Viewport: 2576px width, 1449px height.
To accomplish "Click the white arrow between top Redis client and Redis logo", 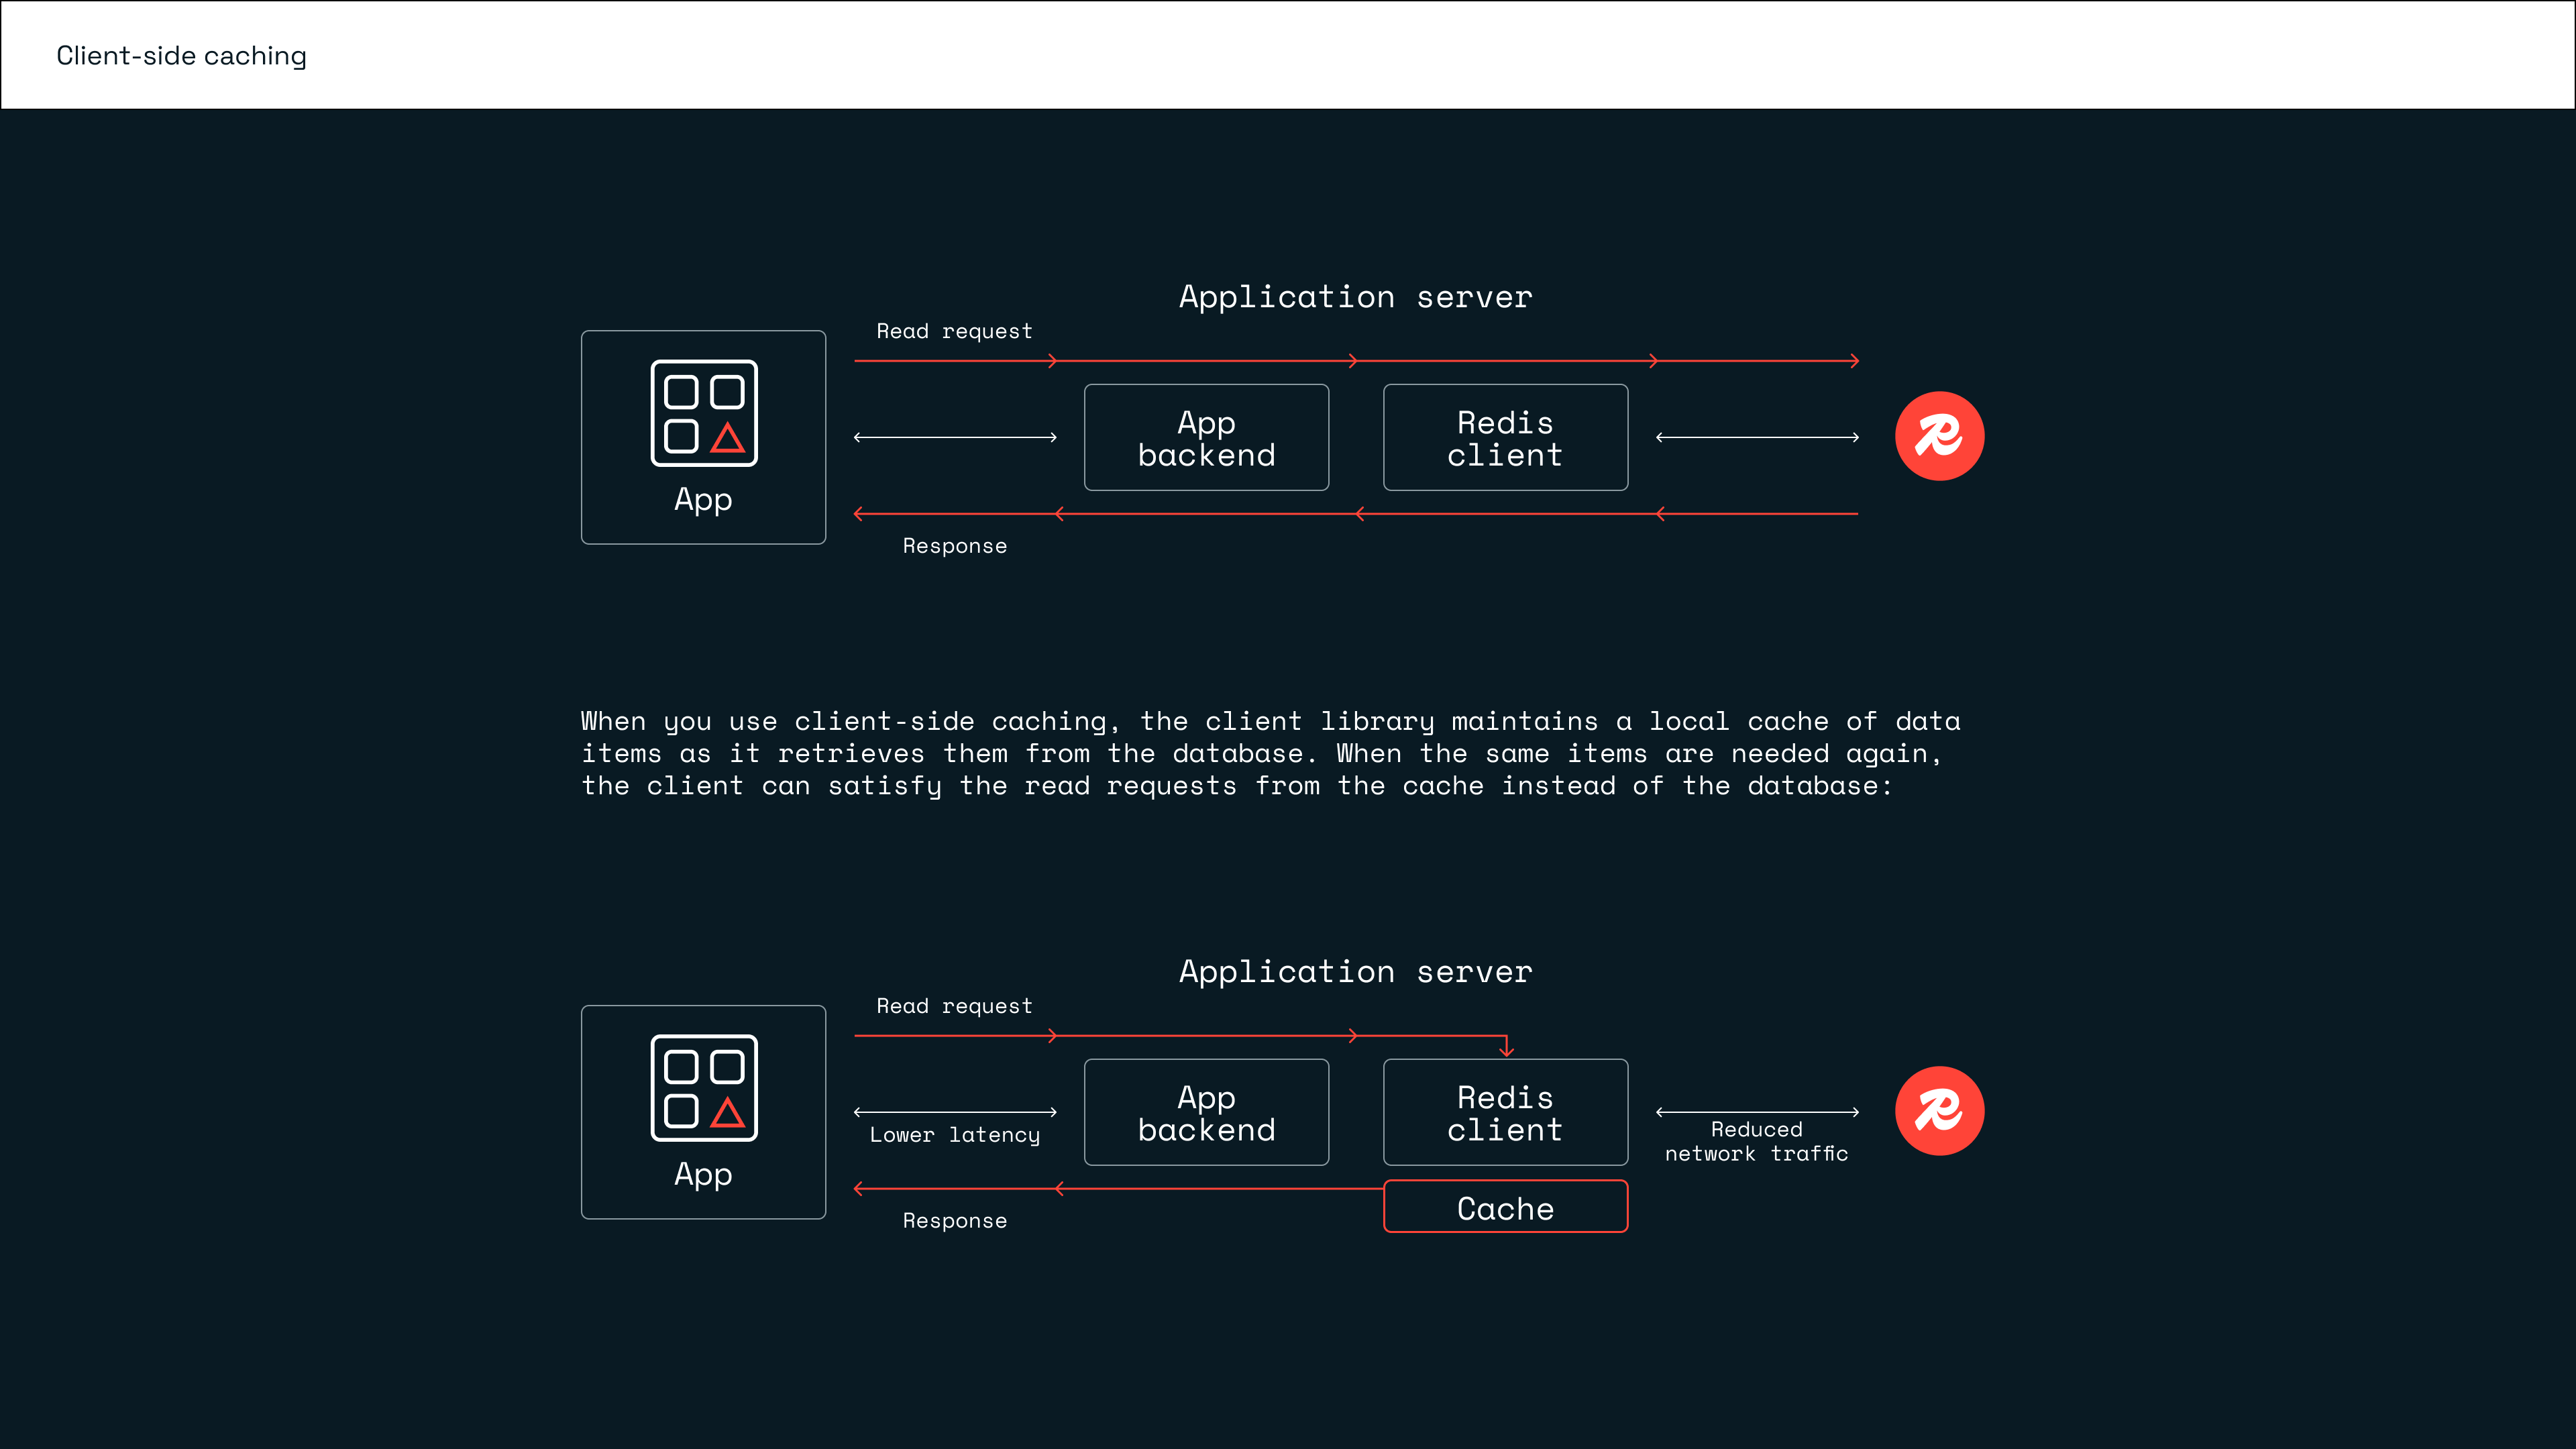I will [x=1757, y=437].
